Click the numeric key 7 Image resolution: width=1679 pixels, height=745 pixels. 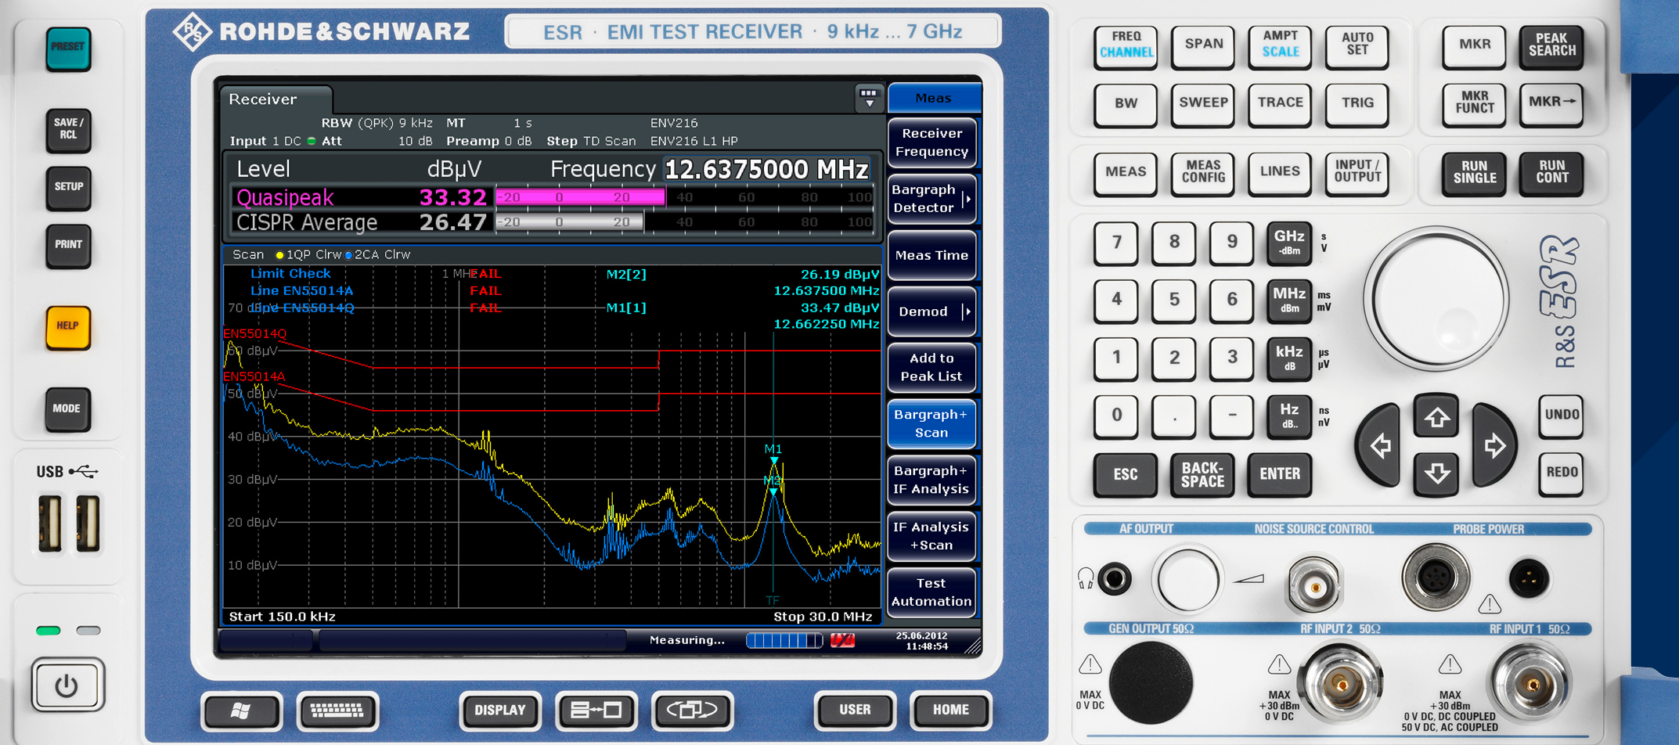pos(1116,242)
